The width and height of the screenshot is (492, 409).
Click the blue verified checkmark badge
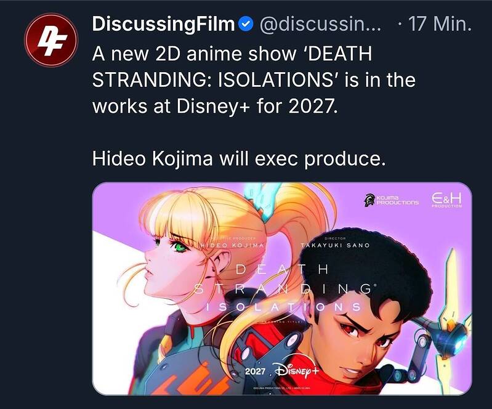tap(246, 25)
